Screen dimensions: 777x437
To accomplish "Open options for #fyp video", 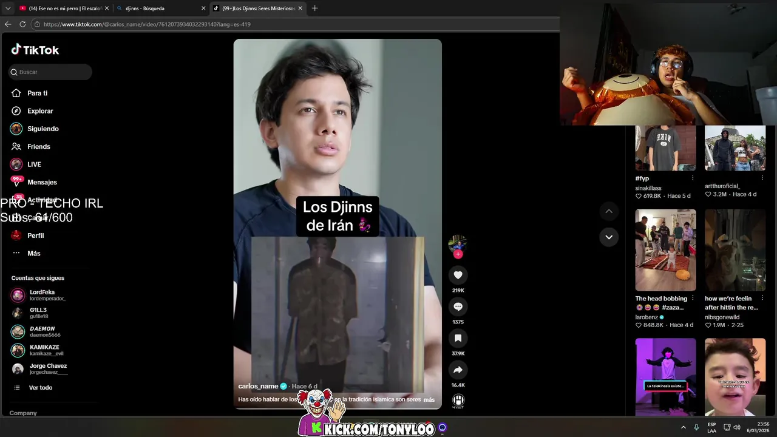I will (x=693, y=178).
